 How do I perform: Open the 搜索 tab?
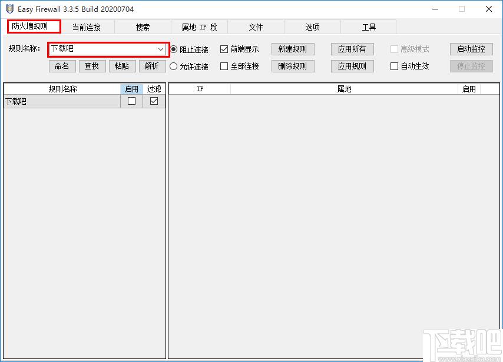pos(143,27)
